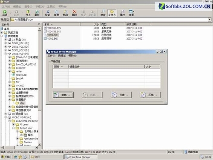Click the folder tree vertical scrollbar down arrow
213x160 pixels.
pyautogui.click(x=40, y=144)
